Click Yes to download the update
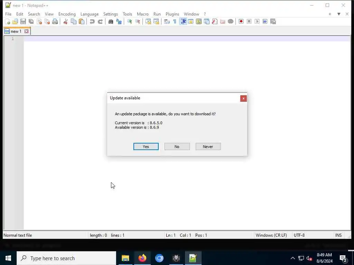Screen dimensions: 354x265 point(146,146)
